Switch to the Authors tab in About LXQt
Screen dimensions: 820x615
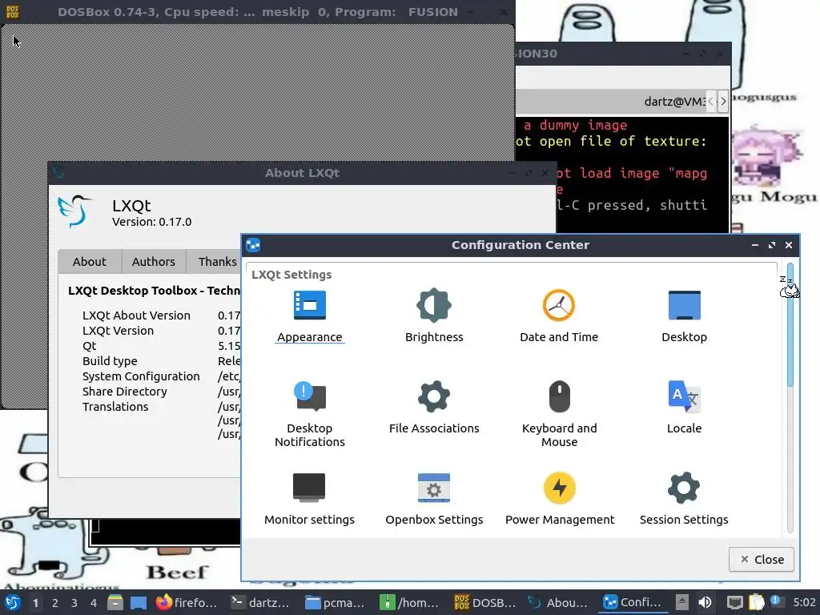tap(153, 262)
